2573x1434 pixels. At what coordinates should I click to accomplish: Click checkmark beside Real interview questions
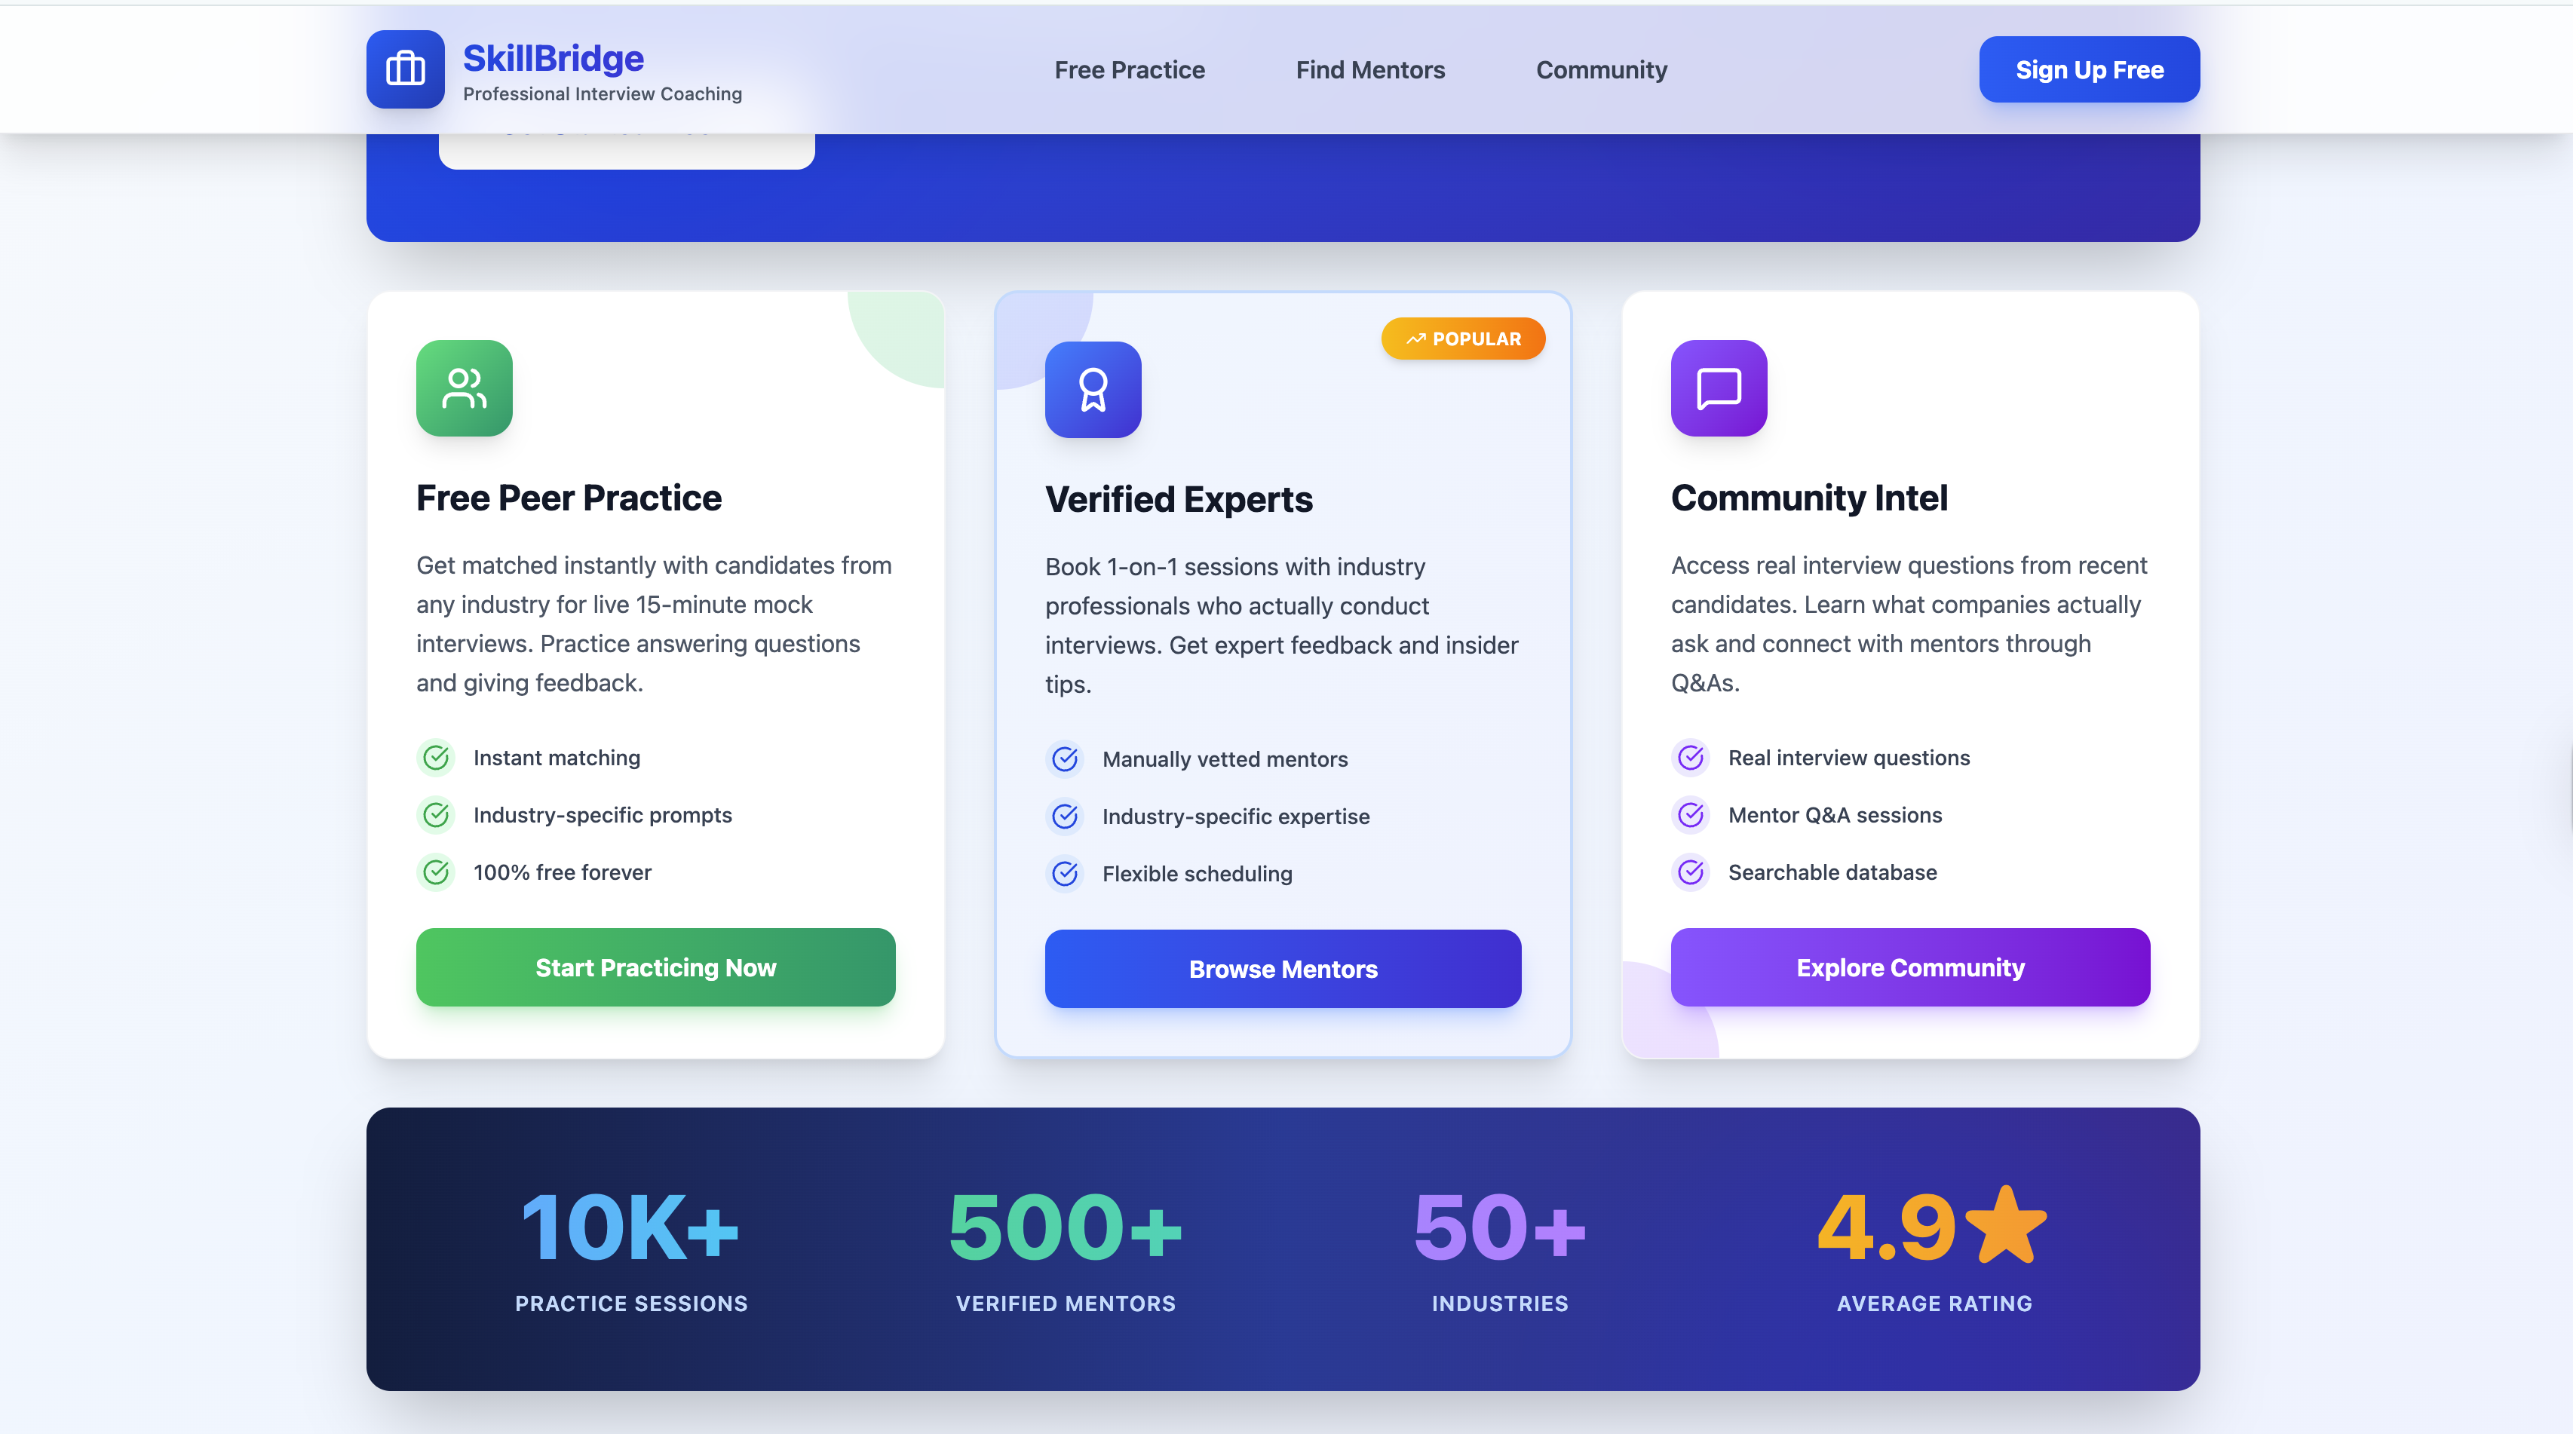pos(1690,758)
